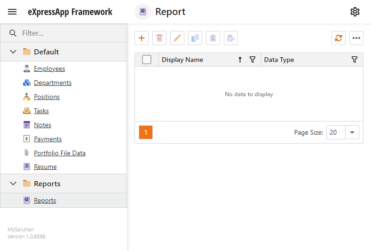The height and width of the screenshot is (251, 371).
Task: Click the Tasks icon in navigation
Action: [27, 111]
